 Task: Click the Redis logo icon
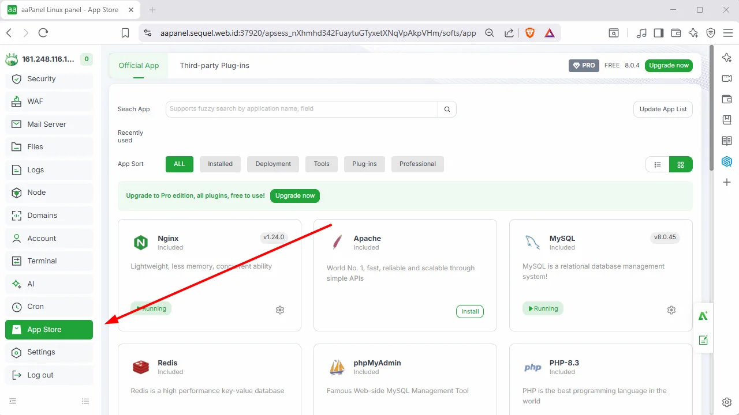141,367
